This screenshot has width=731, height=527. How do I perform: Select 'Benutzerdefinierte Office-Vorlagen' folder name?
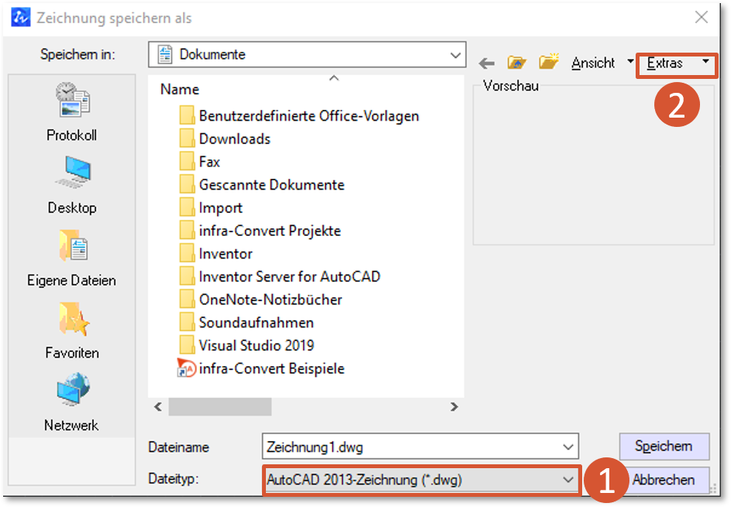click(309, 115)
